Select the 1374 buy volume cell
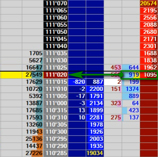The height and width of the screenshot is (157, 158). click(131, 89)
